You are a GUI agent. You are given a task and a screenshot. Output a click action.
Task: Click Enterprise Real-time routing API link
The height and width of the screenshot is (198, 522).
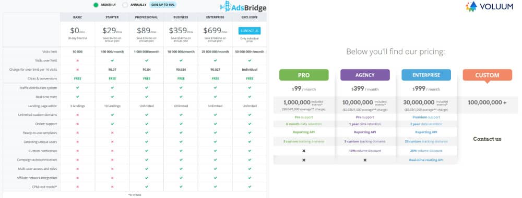426,160
